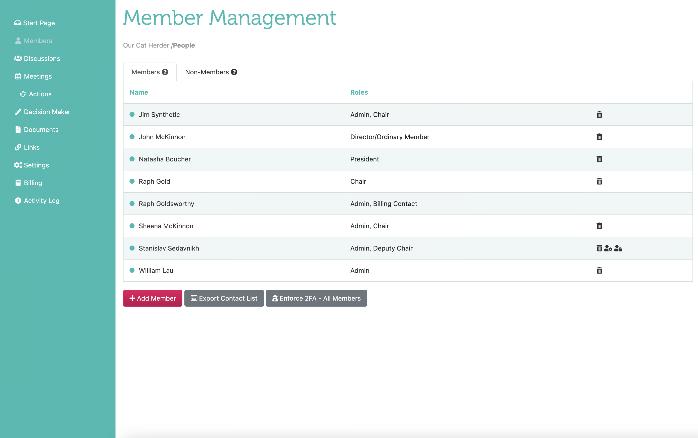Open Our Cat Herder breadcrumb link
Screen dimensions: 698x438
(x=146, y=45)
